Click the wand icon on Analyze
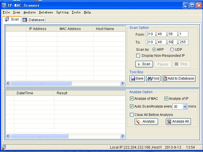Screen dimensions: 203x152 click(x=138, y=121)
